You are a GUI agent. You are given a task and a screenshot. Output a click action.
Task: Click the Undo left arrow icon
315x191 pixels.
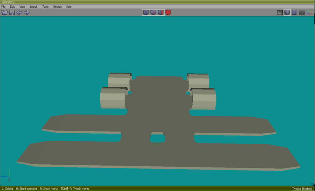19,13
